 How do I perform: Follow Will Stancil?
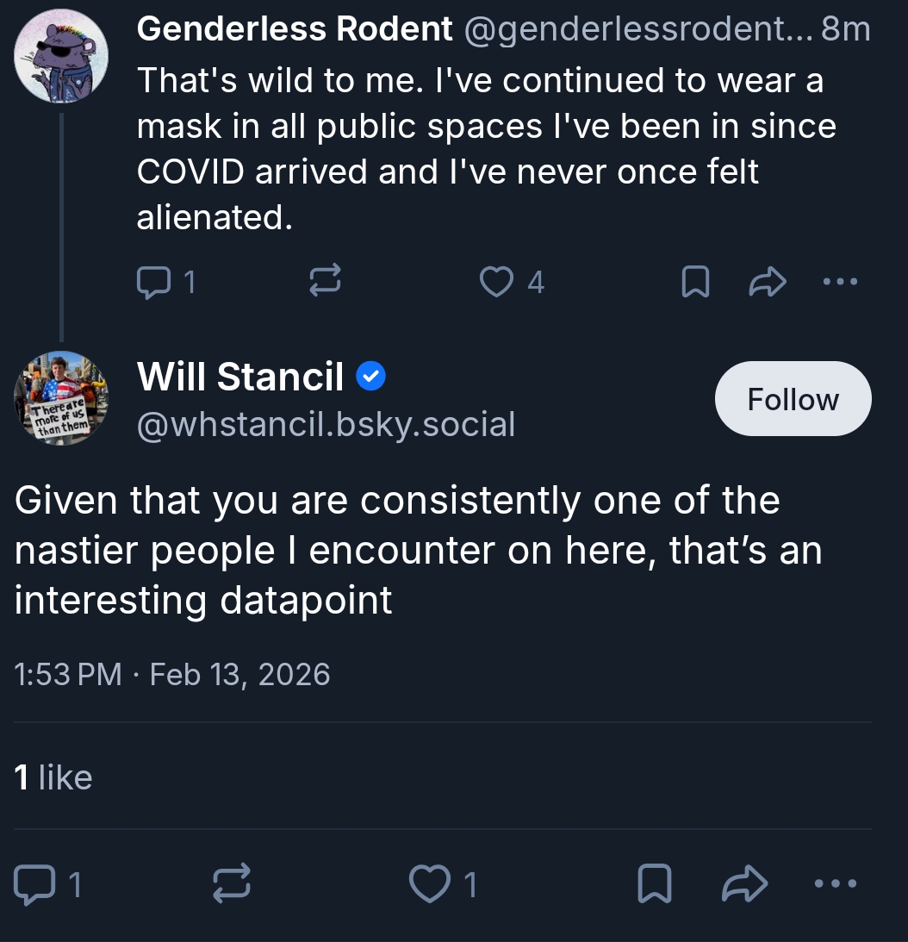(x=793, y=399)
